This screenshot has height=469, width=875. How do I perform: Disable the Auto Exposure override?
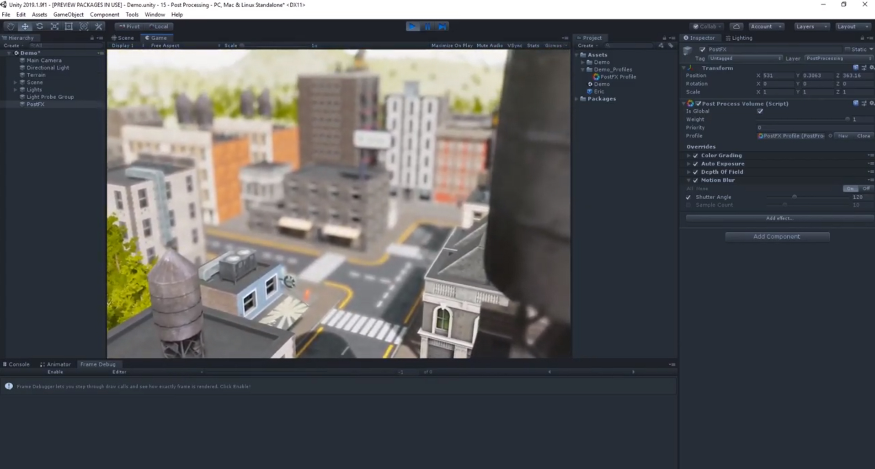click(x=695, y=164)
